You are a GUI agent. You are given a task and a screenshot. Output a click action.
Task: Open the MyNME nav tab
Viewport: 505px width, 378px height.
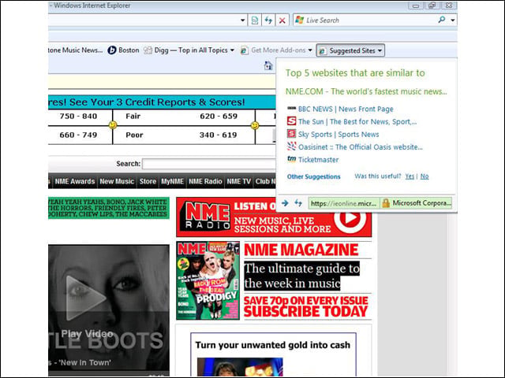pos(172,181)
